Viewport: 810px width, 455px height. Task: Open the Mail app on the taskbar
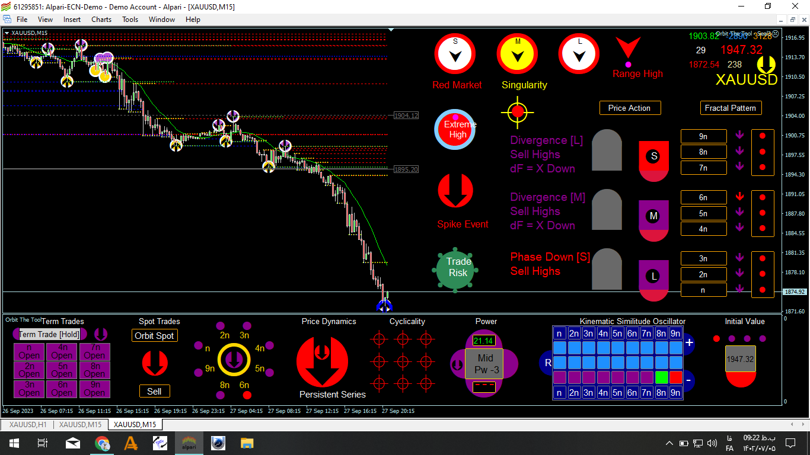pyautogui.click(x=73, y=443)
